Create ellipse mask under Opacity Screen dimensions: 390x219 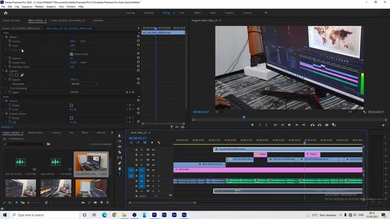[x=11, y=75]
